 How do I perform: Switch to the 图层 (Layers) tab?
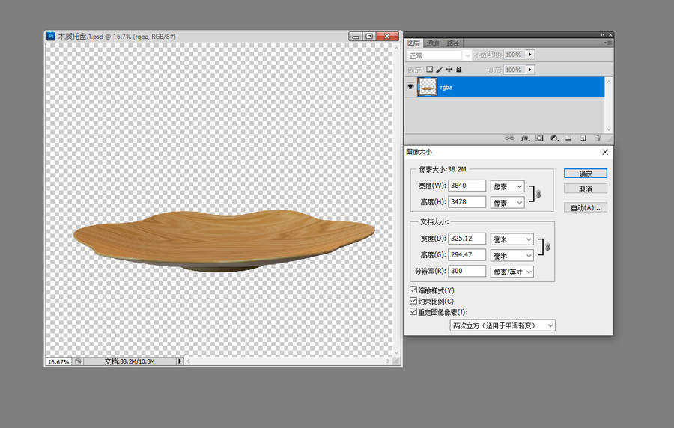coord(413,43)
